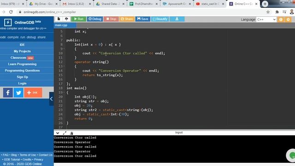Viewport: 295px width, 166px height.
Task: Share on Twitter
Action: point(18,93)
